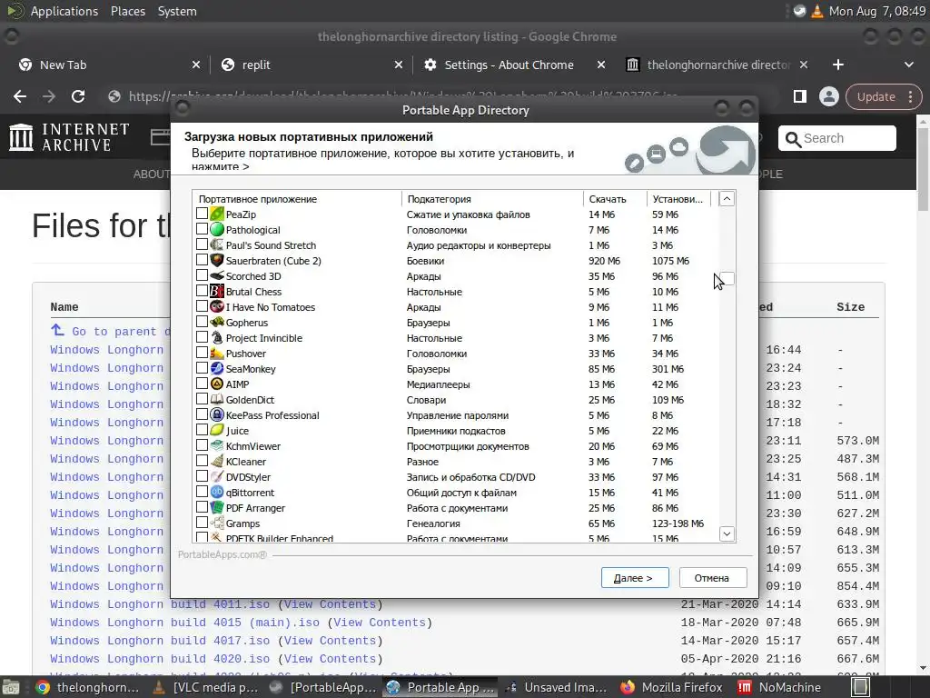Click the SeaMonkey icon
The height and width of the screenshot is (698, 930).
(217, 368)
